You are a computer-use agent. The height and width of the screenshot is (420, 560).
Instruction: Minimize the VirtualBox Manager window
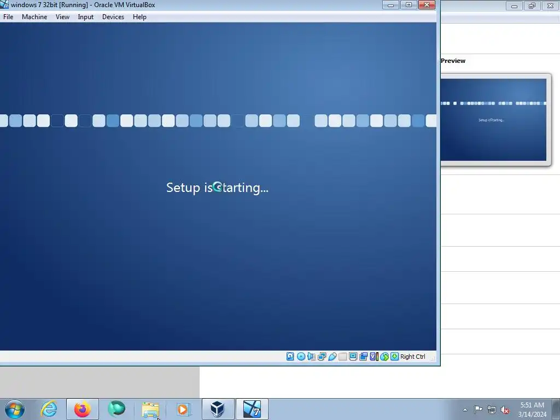pyautogui.click(x=514, y=5)
